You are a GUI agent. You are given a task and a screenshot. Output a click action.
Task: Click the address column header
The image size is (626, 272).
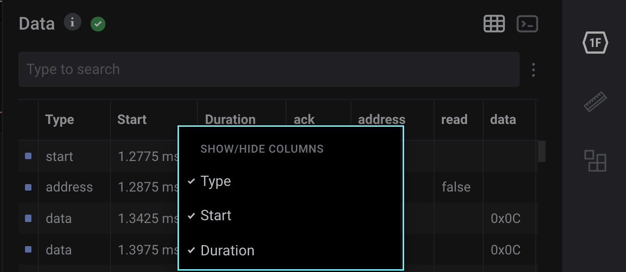pyautogui.click(x=381, y=119)
